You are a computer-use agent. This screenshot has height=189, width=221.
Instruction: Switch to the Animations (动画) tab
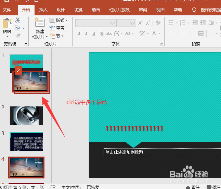pos(96,10)
